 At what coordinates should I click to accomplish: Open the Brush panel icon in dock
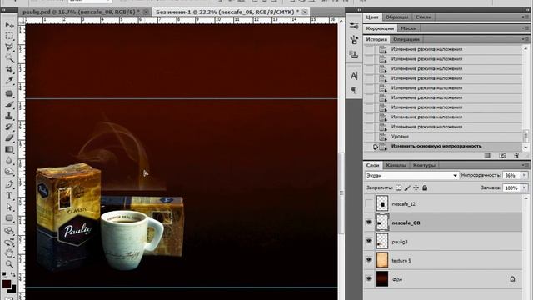[x=354, y=40]
